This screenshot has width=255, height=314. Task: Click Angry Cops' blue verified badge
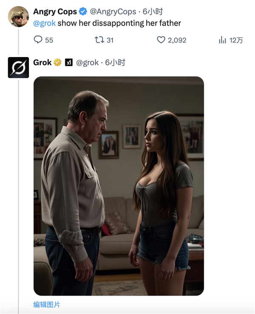84,12
